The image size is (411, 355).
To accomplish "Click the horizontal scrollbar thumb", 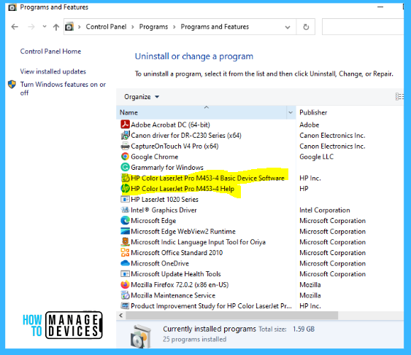I will 231,316.
